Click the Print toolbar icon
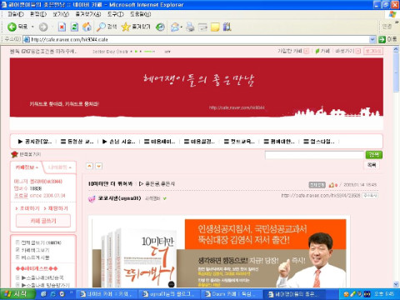The image size is (400, 300). [x=190, y=27]
